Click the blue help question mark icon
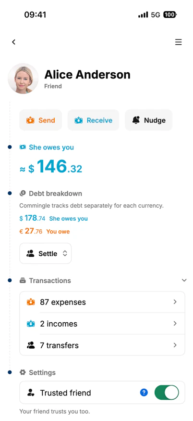The width and height of the screenshot is (193, 421). (144, 393)
